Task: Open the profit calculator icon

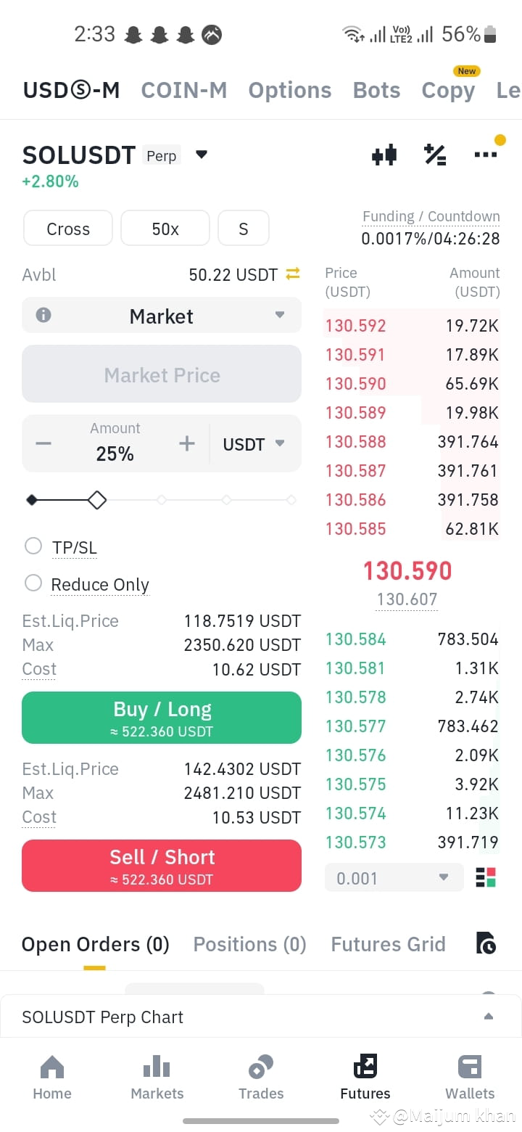Action: coord(435,155)
